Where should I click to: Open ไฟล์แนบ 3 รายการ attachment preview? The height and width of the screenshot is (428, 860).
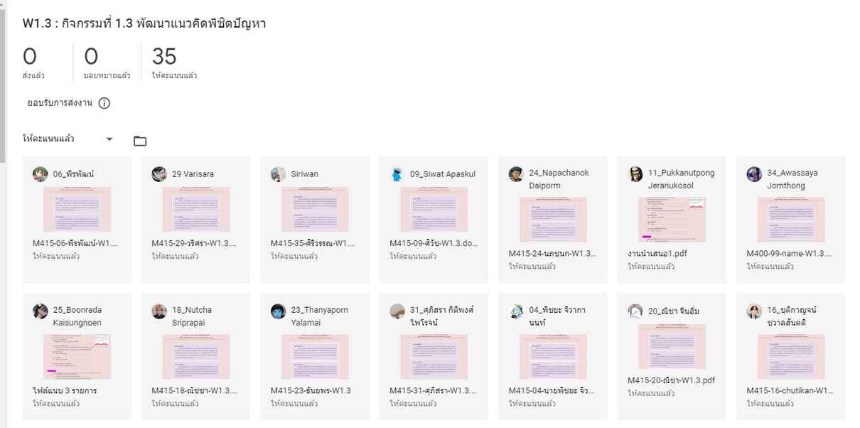click(77, 356)
